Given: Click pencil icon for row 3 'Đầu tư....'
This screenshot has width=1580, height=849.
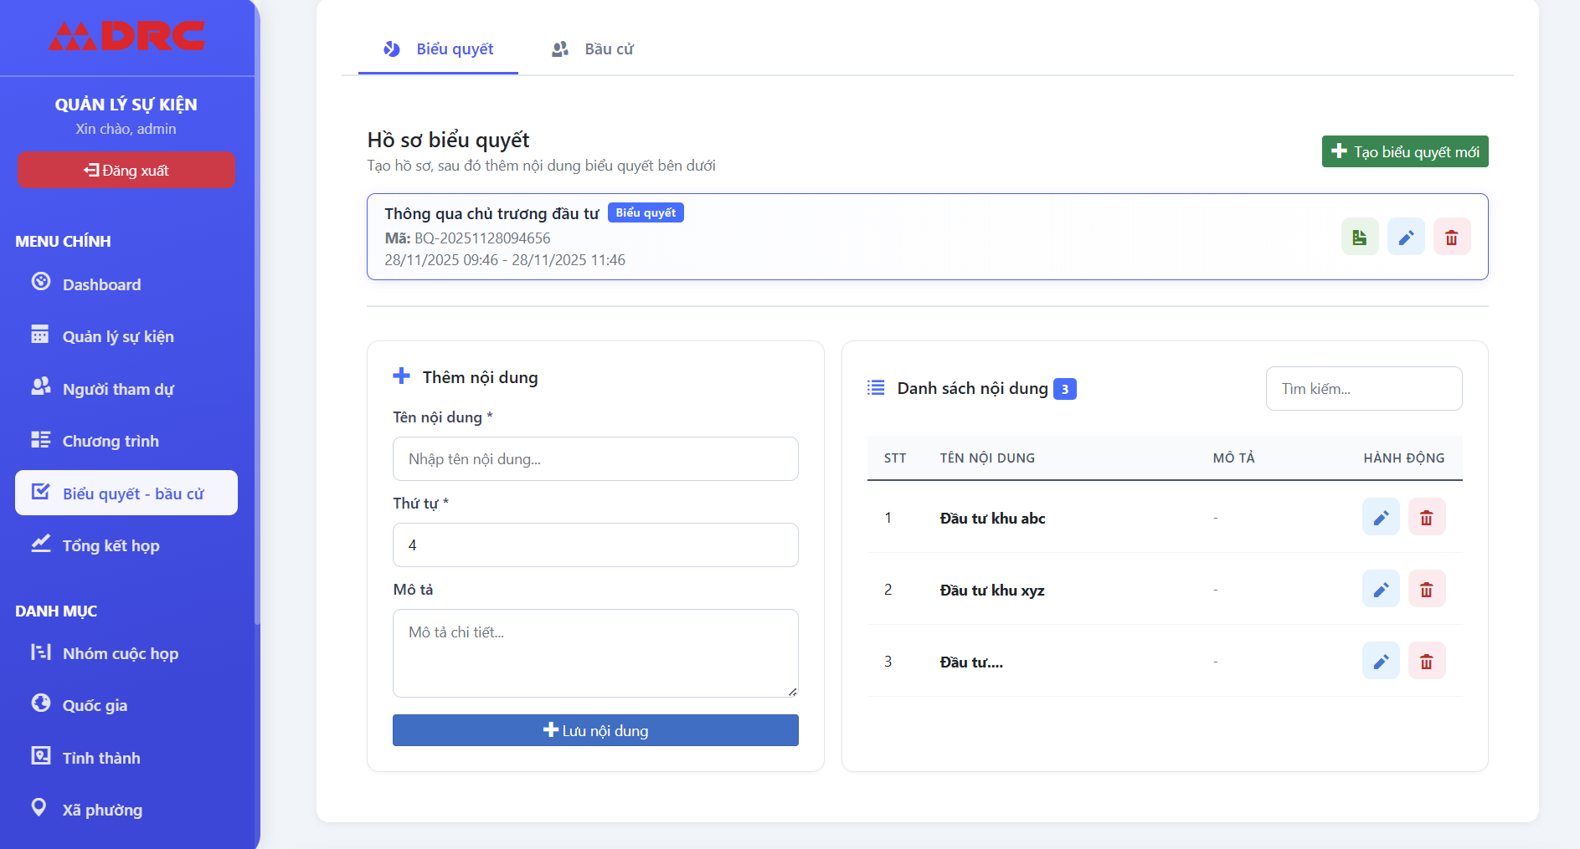Looking at the screenshot, I should pos(1381,662).
